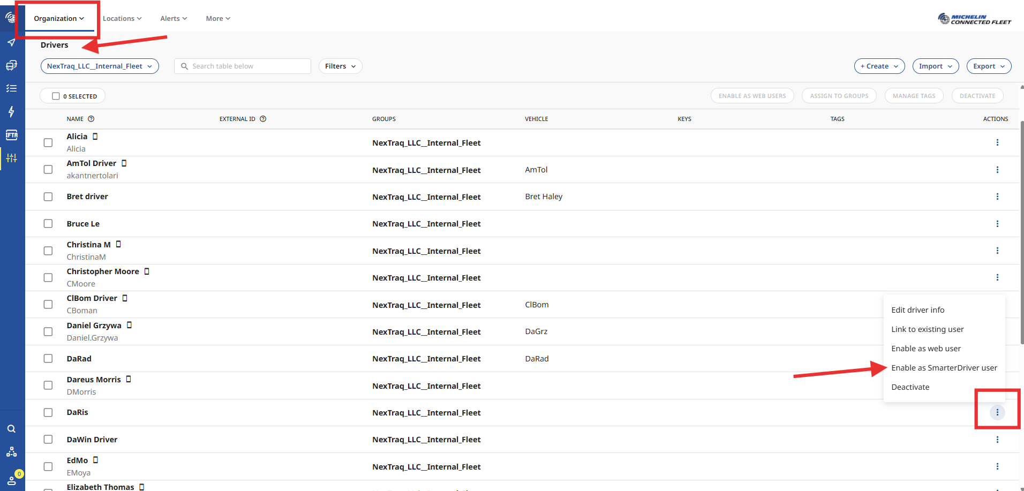Check the box for ClBom Driver
Screen dimensions: 1024x491
[48, 305]
